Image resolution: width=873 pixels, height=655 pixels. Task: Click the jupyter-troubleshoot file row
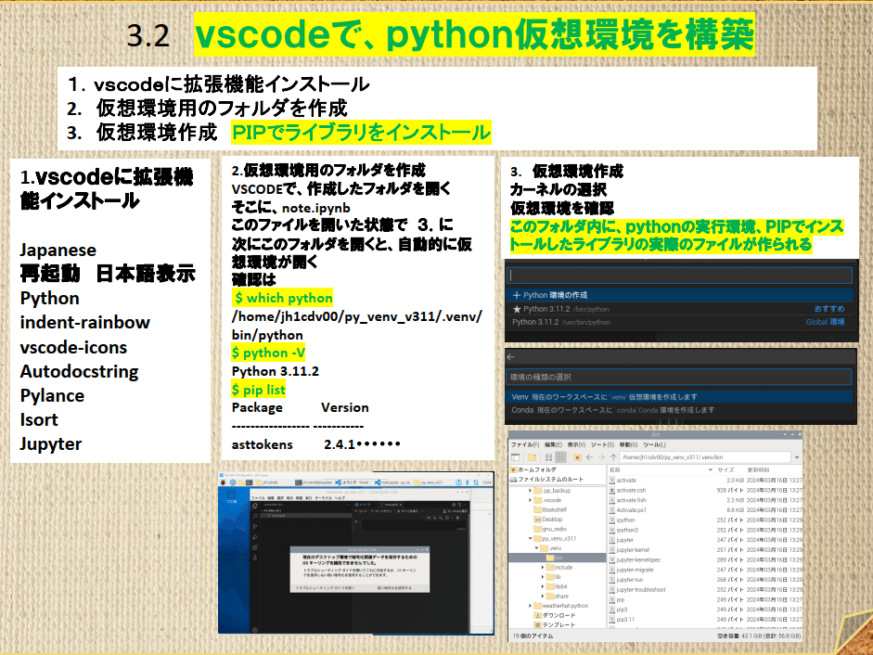pos(705,589)
